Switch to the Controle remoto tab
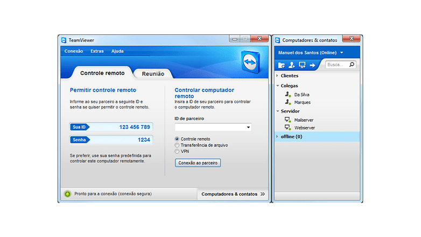 (102, 73)
